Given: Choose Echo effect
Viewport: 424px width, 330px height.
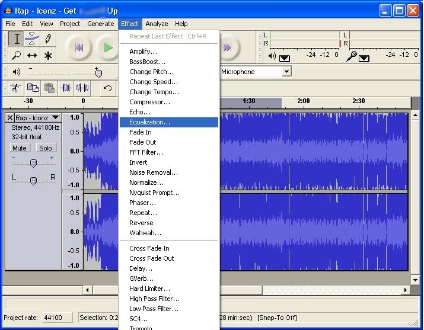Looking at the screenshot, I should click(169, 112).
